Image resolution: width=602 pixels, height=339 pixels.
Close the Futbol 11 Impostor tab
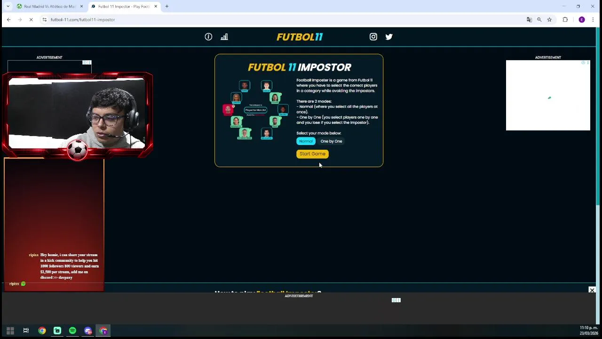point(156,6)
